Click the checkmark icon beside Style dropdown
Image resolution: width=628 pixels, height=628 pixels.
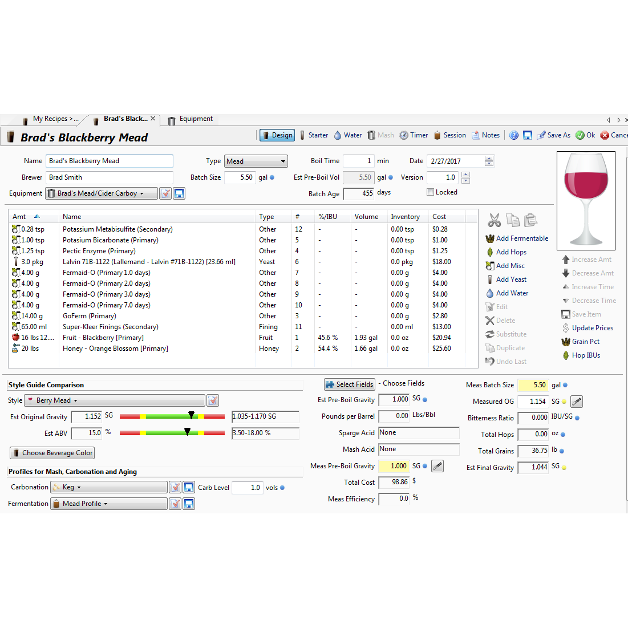213,400
